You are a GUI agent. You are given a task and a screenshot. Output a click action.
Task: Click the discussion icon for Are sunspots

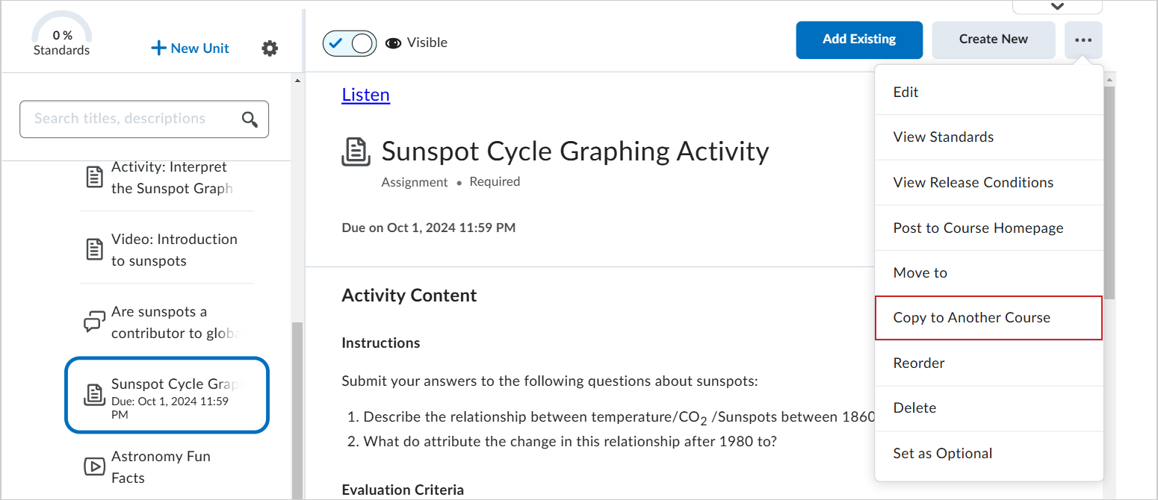(94, 322)
